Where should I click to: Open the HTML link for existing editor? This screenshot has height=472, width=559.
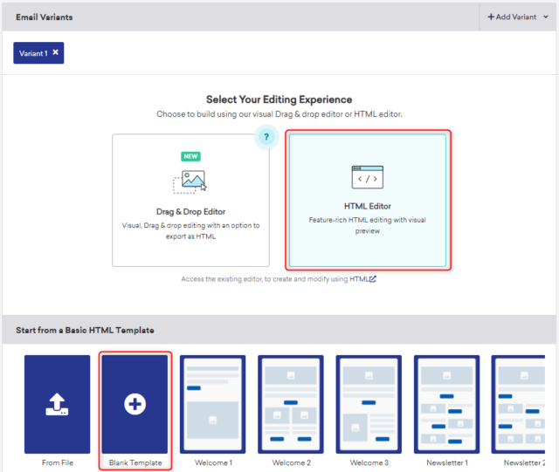(359, 279)
